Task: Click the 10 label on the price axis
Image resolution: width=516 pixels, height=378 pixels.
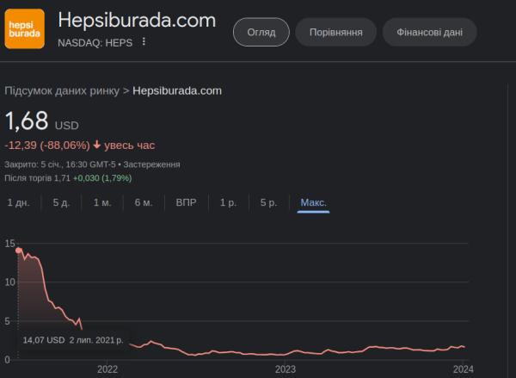Action: tap(9, 282)
